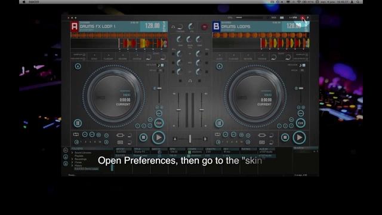Screen dimensions: 382x215
Task: Toggle low EQ kill on channel A
Action: coord(173,72)
